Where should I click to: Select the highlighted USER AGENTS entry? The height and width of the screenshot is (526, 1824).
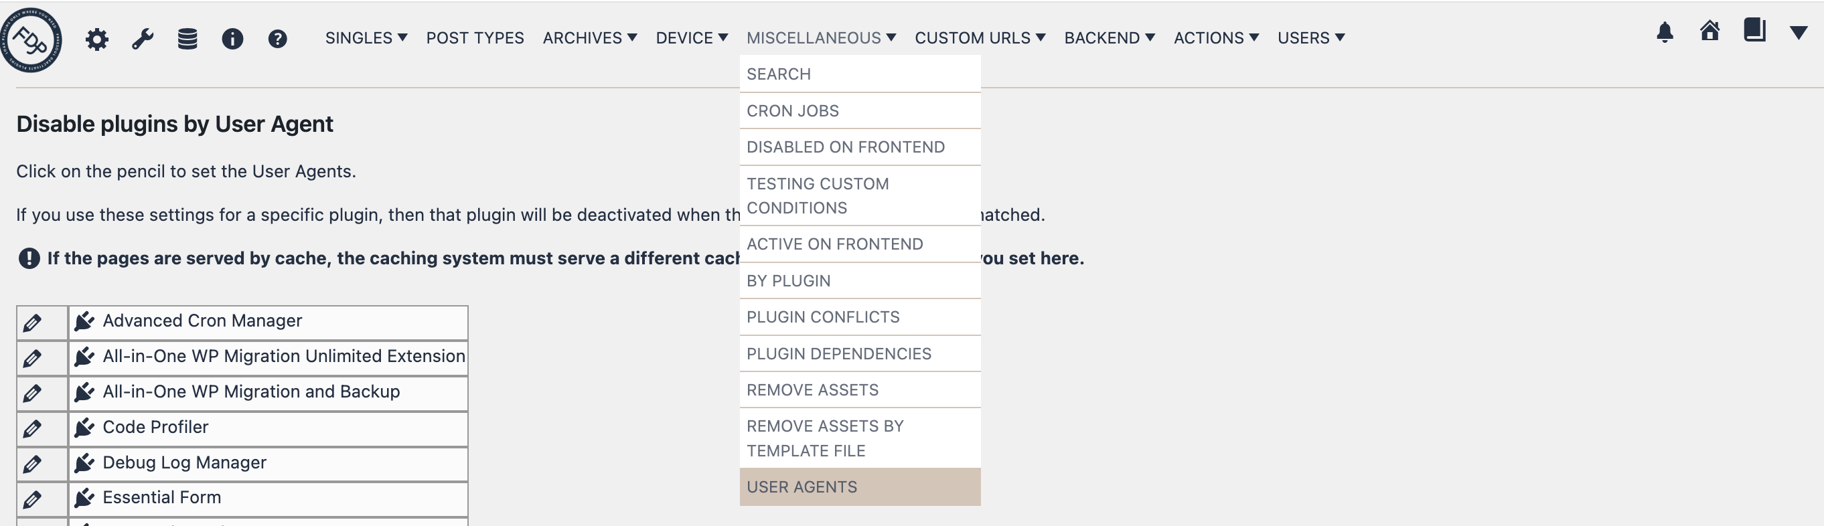802,487
